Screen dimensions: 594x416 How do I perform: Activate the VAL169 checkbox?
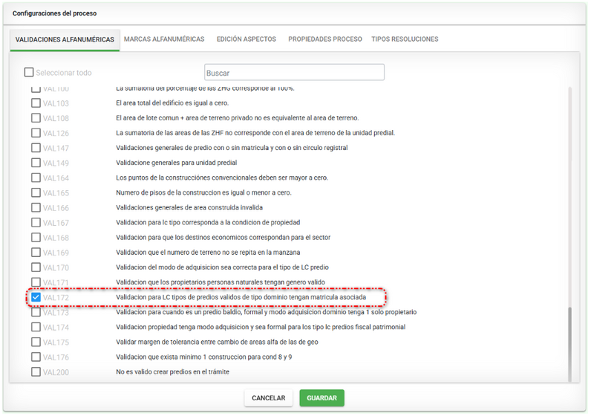pyautogui.click(x=36, y=252)
